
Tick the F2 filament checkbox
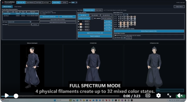coord(79,24)
